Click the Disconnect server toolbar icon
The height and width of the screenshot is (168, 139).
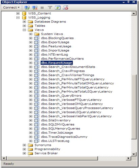35,8
